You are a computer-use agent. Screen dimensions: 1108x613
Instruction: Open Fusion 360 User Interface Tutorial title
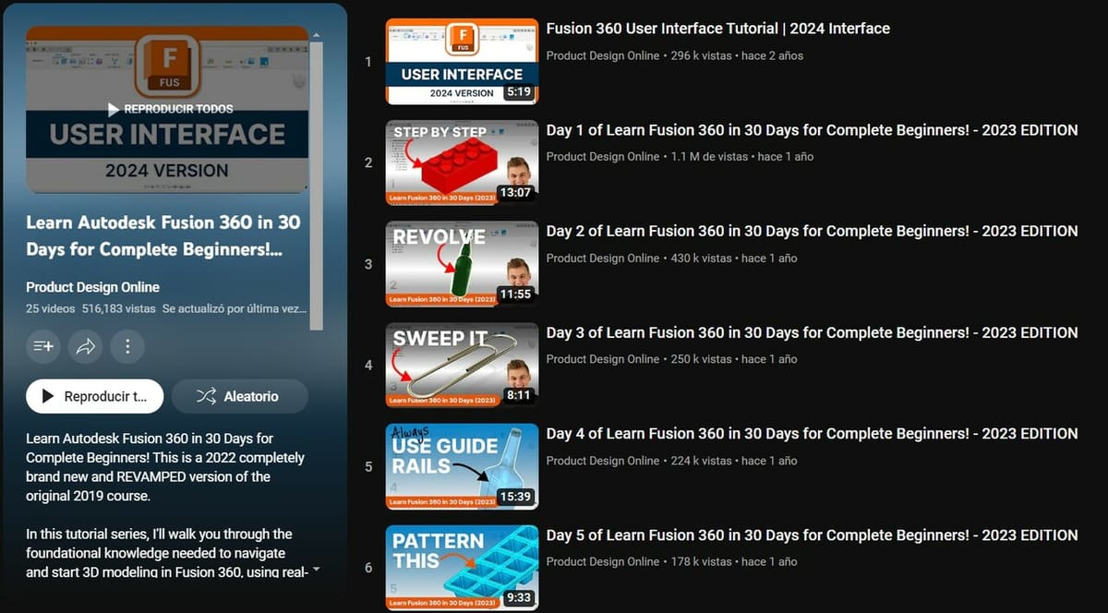pos(718,29)
